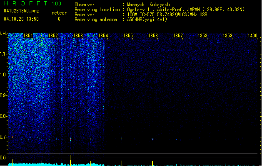
Task: Click the 1400 time axis label
Action: [252, 36]
